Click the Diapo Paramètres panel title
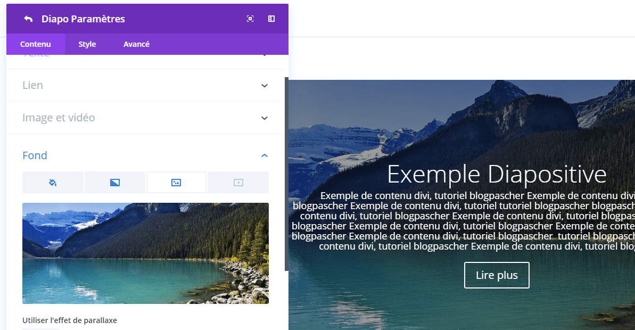The image size is (635, 330). [83, 19]
